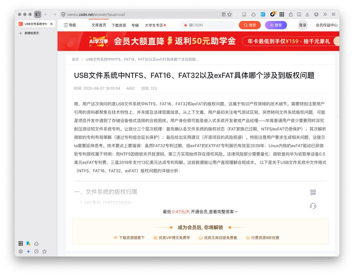
Task: Click the cloud icon in sidebar bottom
Action: (x=37, y=243)
